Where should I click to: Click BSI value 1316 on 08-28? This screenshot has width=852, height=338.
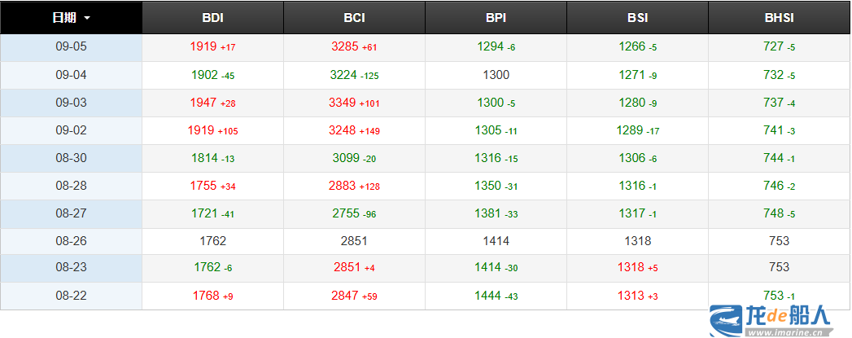631,186
